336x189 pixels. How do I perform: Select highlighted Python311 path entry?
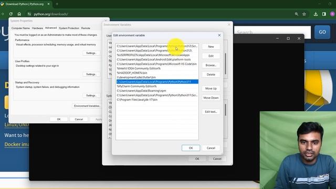[157, 82]
